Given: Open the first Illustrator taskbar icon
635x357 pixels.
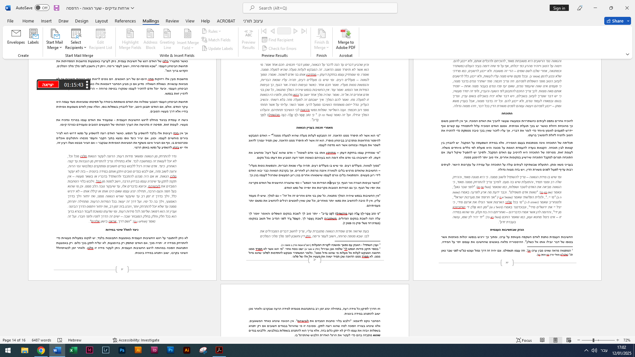Looking at the screenshot, I should [138, 350].
